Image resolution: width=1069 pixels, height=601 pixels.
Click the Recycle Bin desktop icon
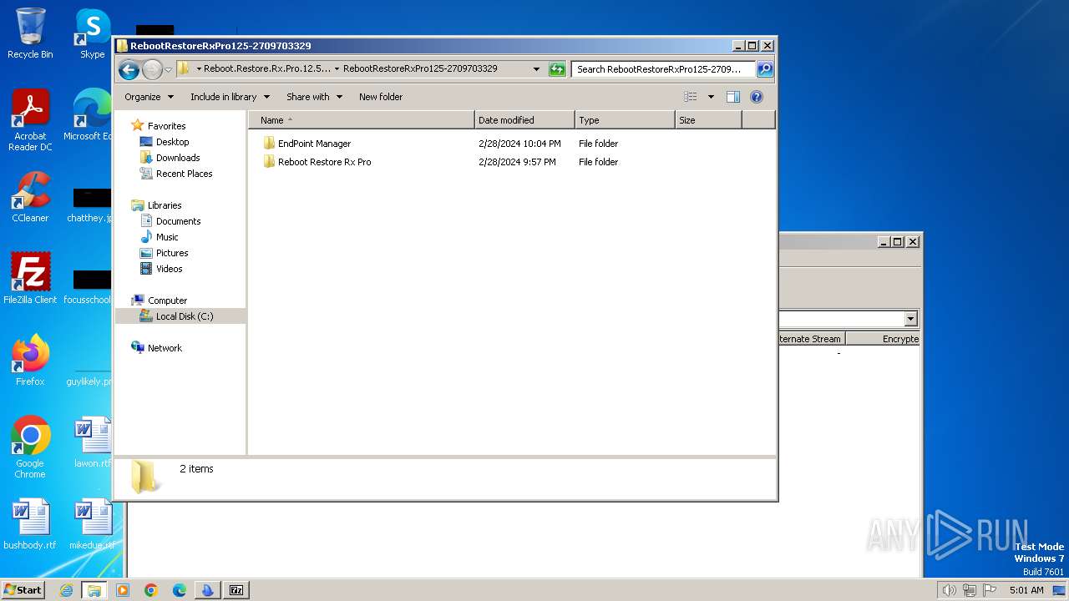pos(30,33)
